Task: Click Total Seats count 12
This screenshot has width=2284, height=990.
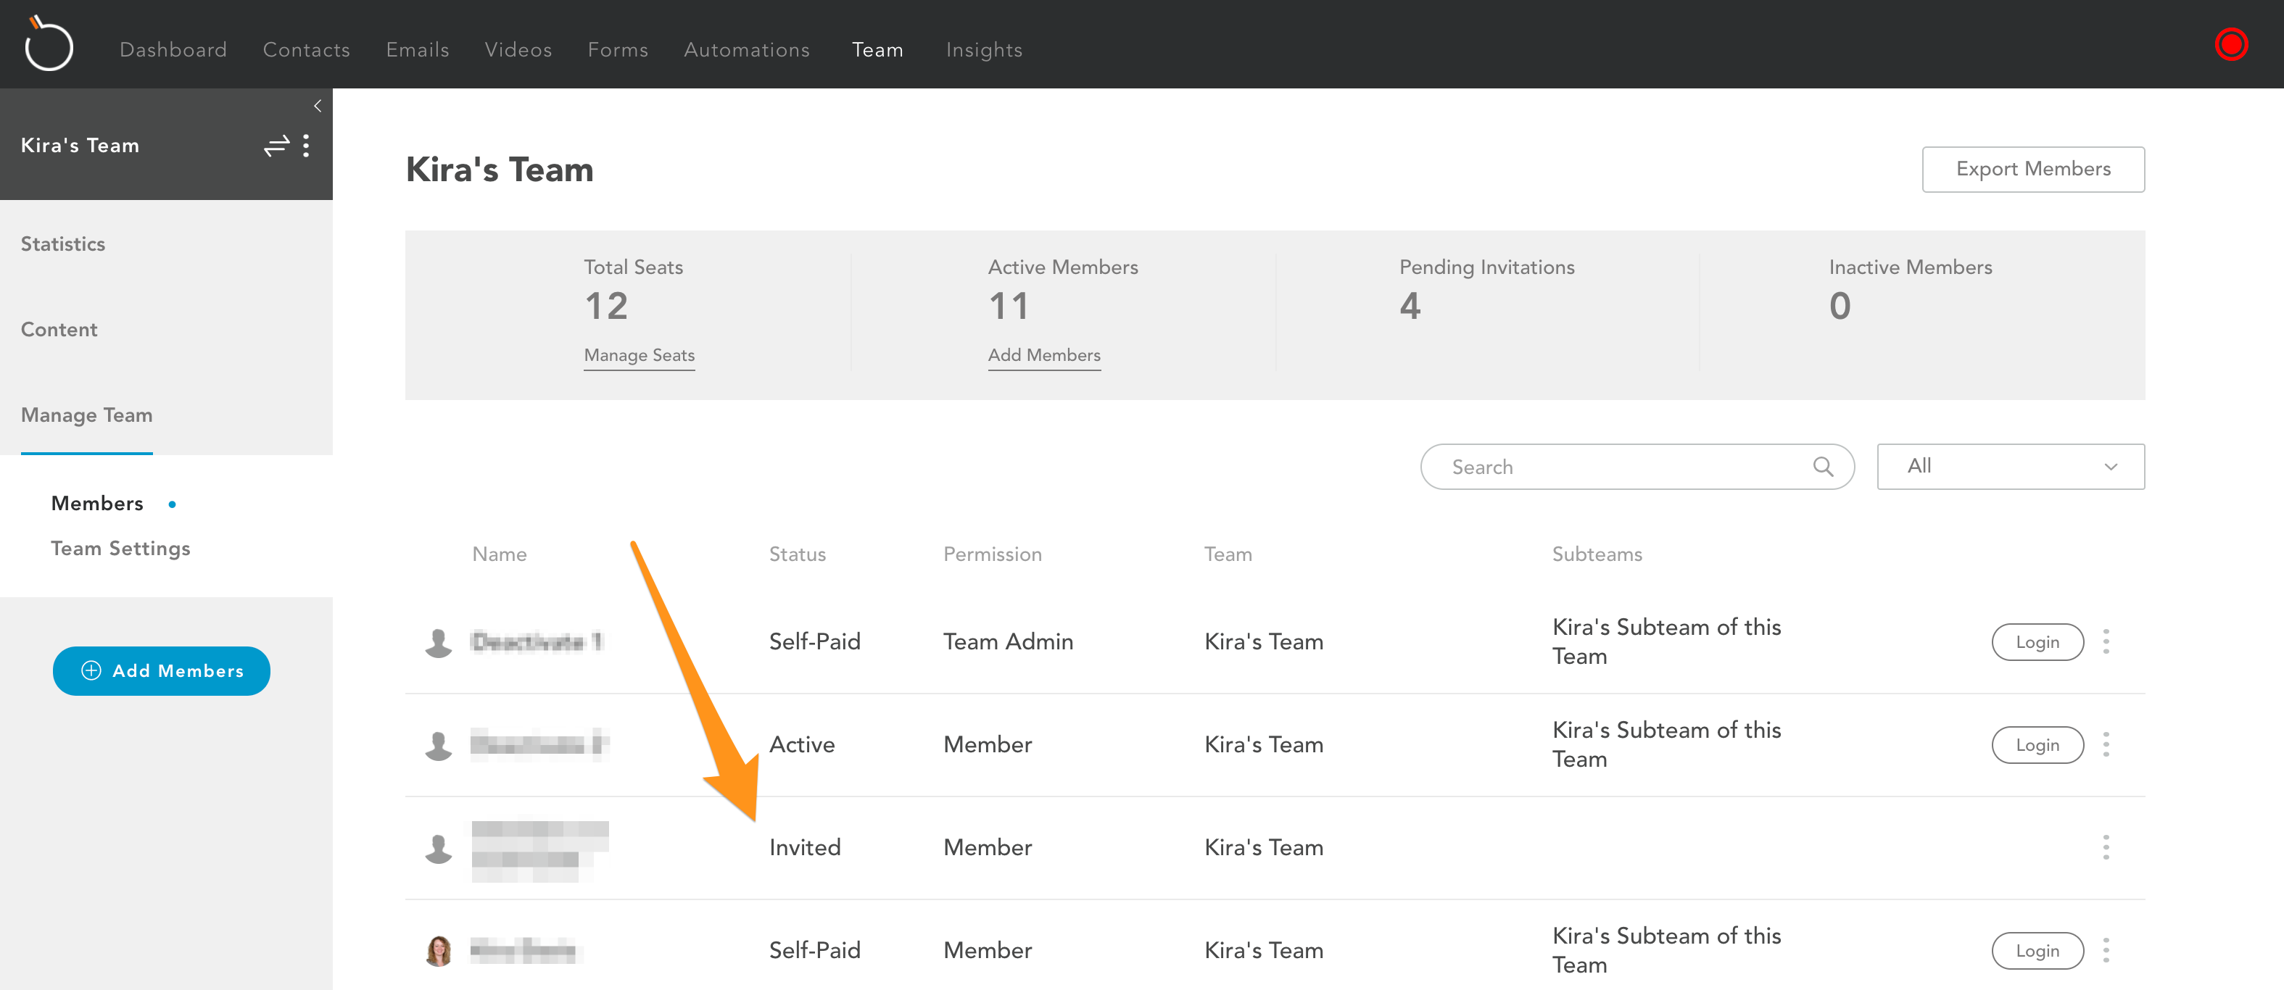Action: 605,306
